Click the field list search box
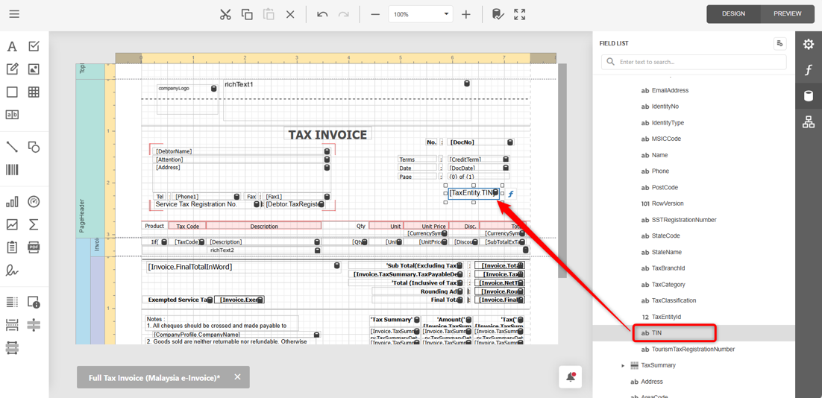 point(694,62)
